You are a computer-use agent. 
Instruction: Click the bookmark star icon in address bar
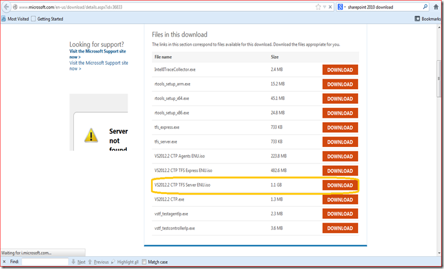pos(318,7)
